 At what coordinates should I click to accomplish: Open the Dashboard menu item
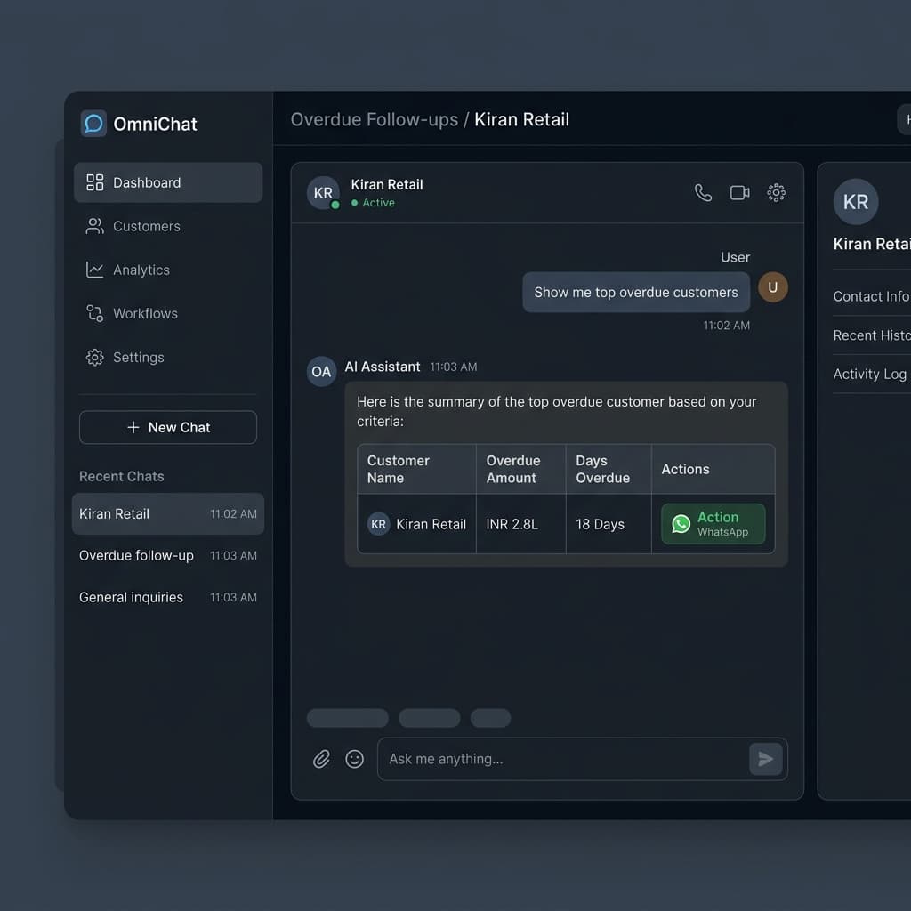coord(168,182)
